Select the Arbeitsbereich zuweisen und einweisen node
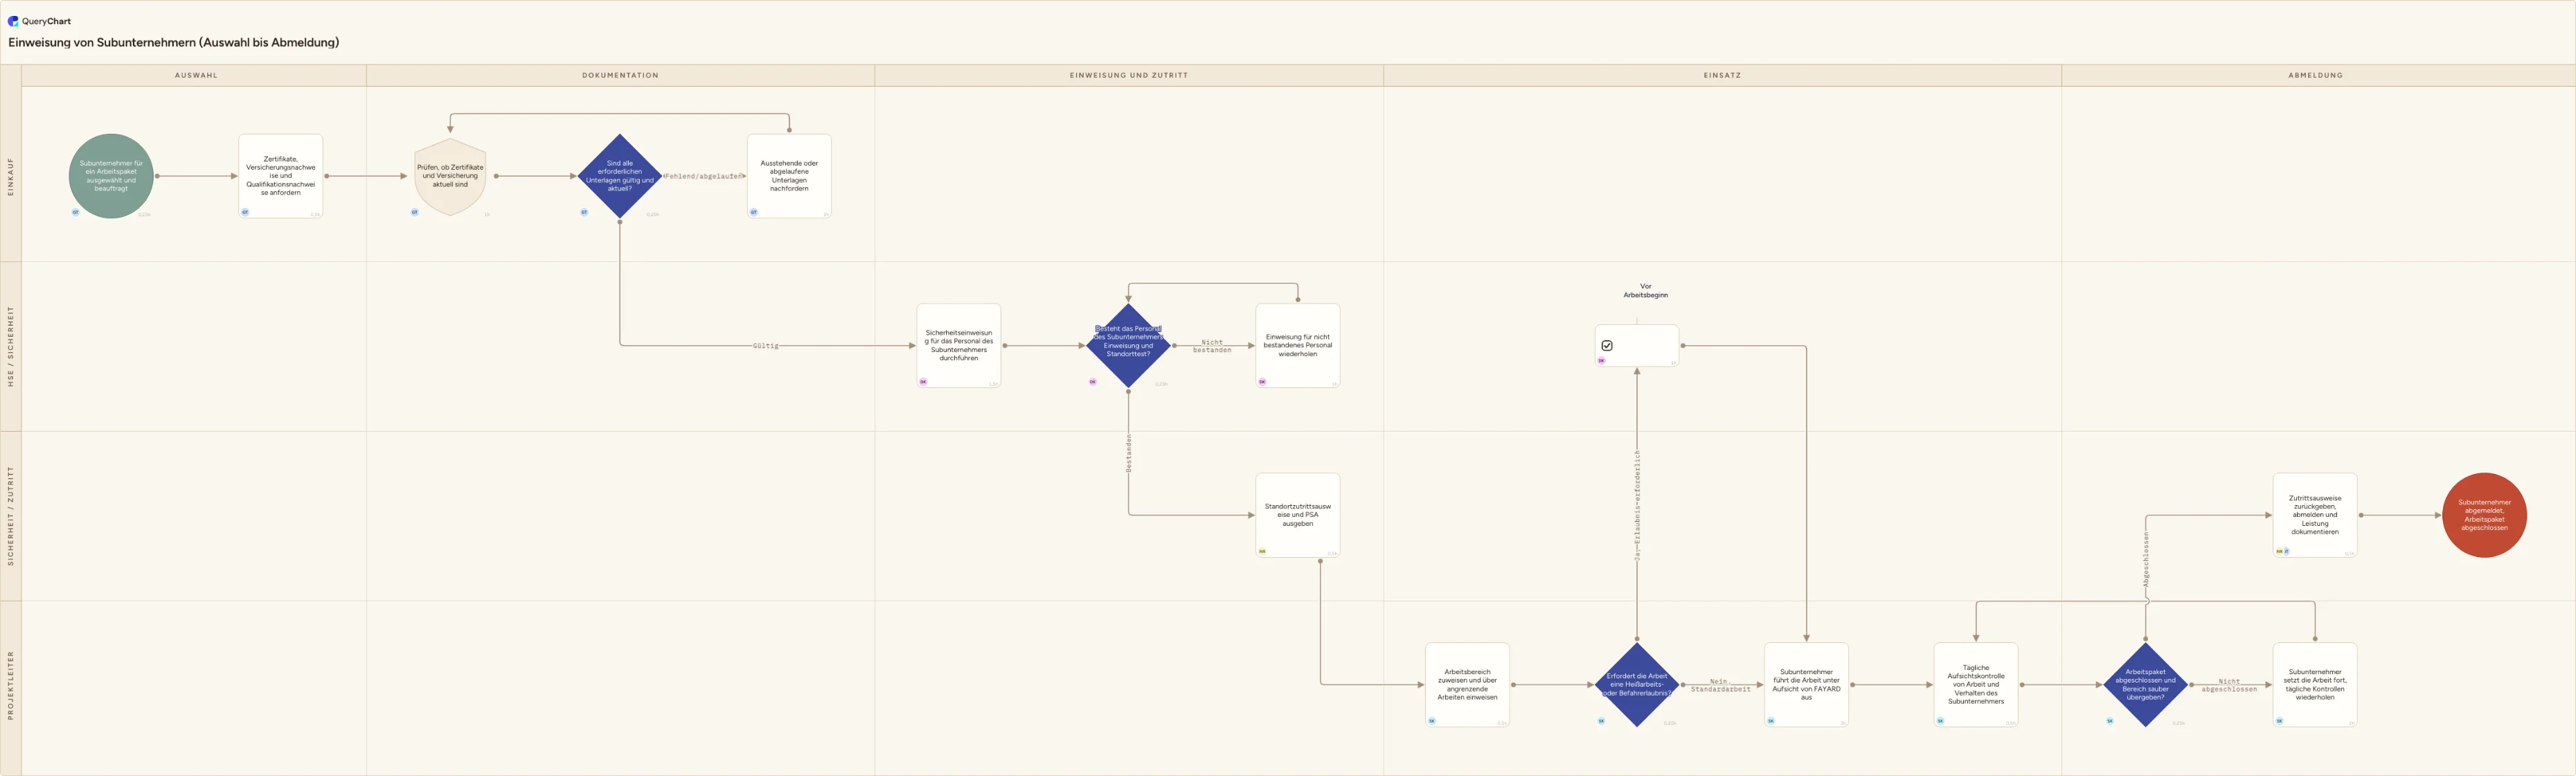Screen dimensions: 2576x776 (x=1467, y=685)
